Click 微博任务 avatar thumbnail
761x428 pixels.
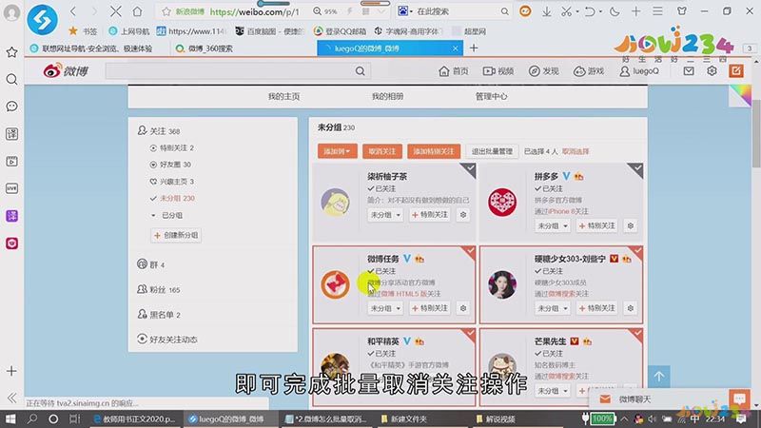tap(335, 284)
